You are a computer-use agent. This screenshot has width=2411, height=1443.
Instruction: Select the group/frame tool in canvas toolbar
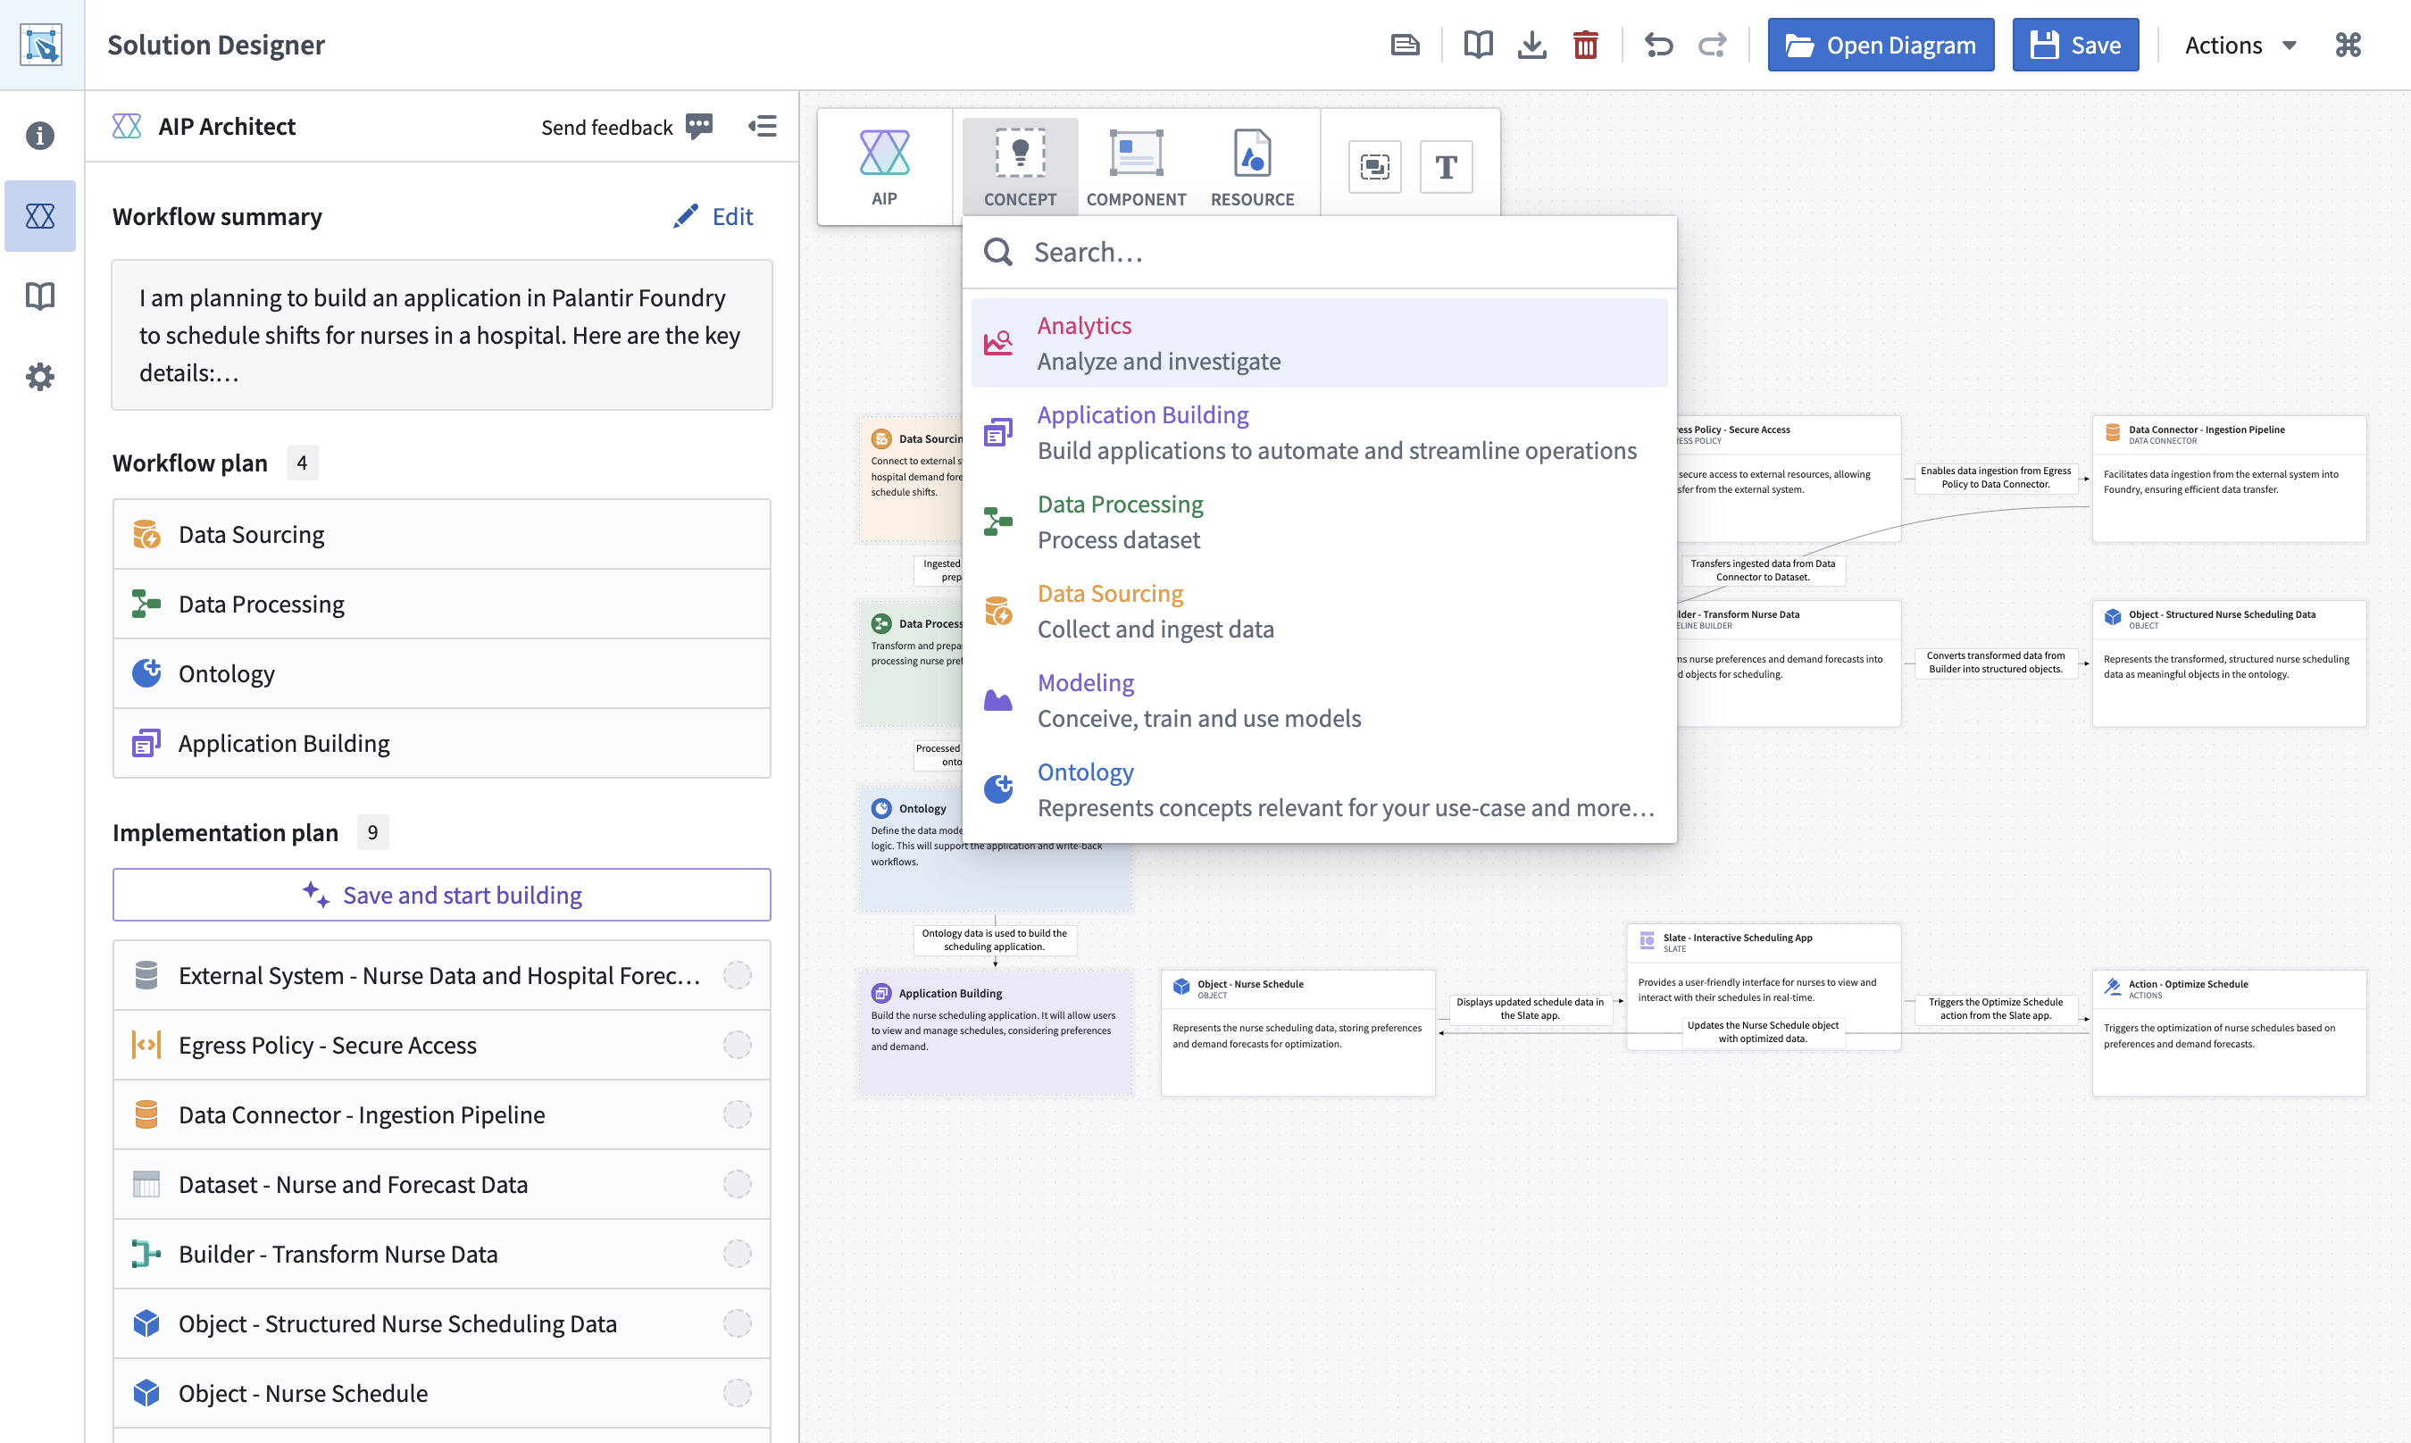[1373, 167]
